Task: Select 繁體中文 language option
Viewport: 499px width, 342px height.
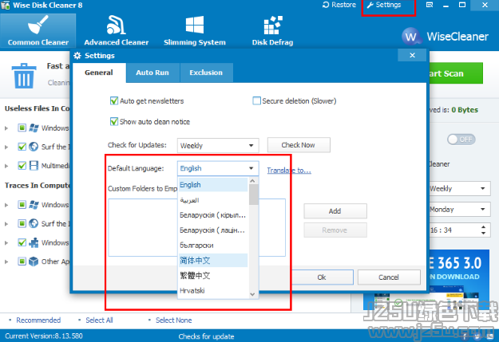Action: click(x=213, y=276)
